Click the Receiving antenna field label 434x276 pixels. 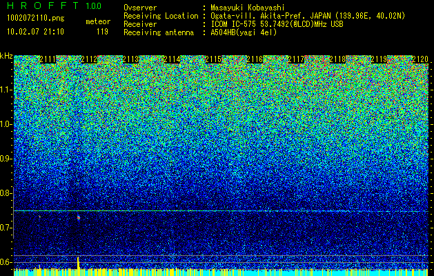coord(159,32)
